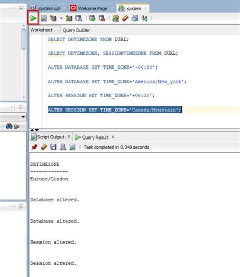Click the Run Script toolbar icon

coord(43,18)
